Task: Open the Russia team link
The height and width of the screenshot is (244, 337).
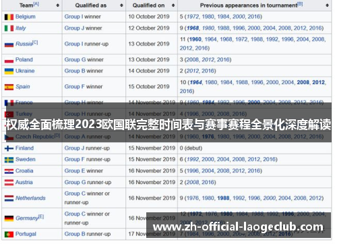Action: point(24,44)
